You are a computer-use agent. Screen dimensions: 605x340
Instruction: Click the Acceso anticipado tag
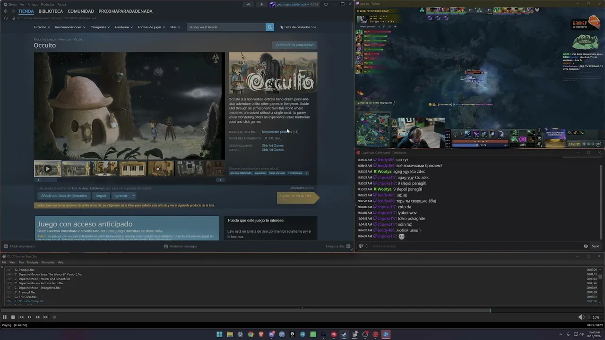(241, 173)
